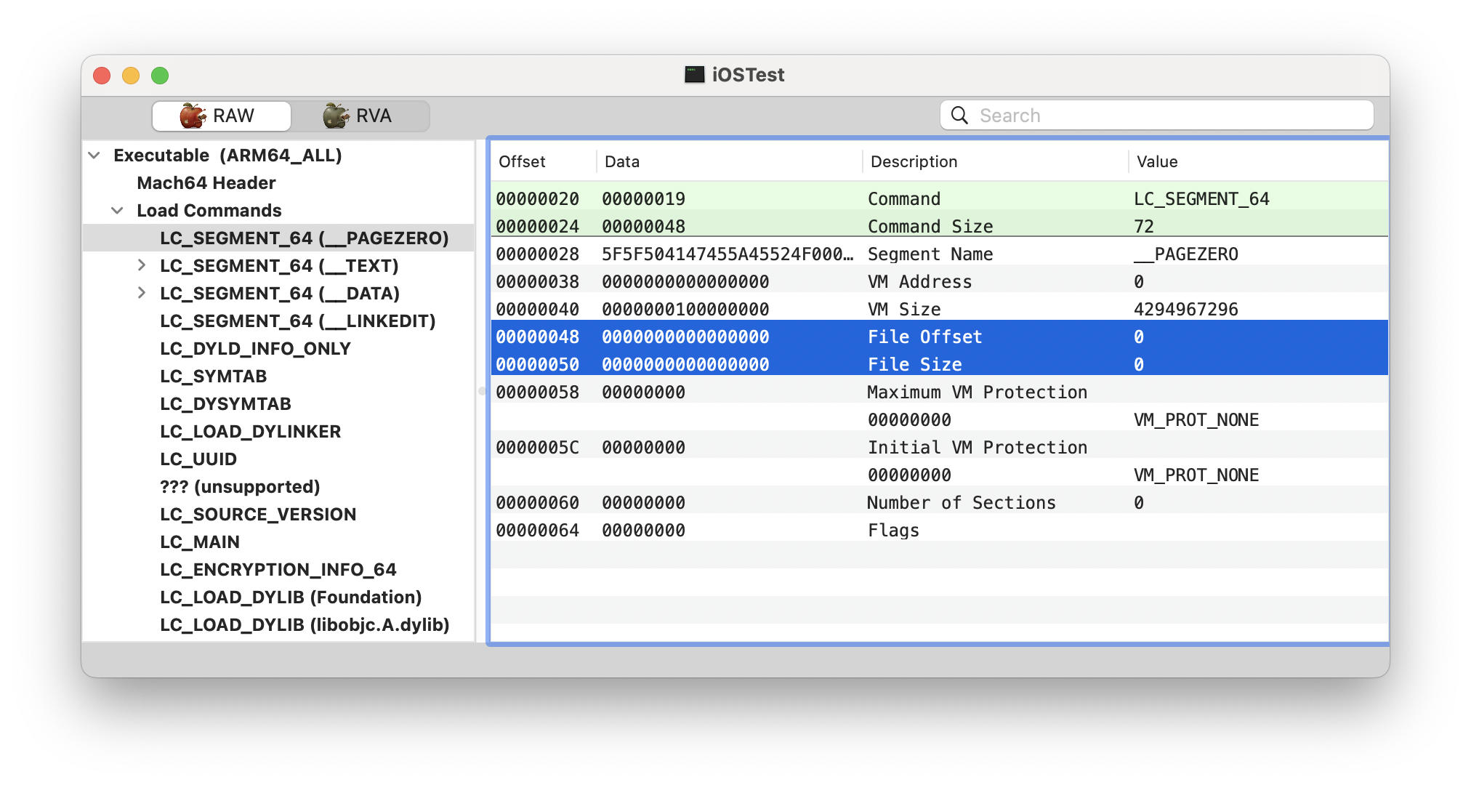Screen dimensions: 1471x785
Task: Click the Offset column header
Action: (522, 161)
